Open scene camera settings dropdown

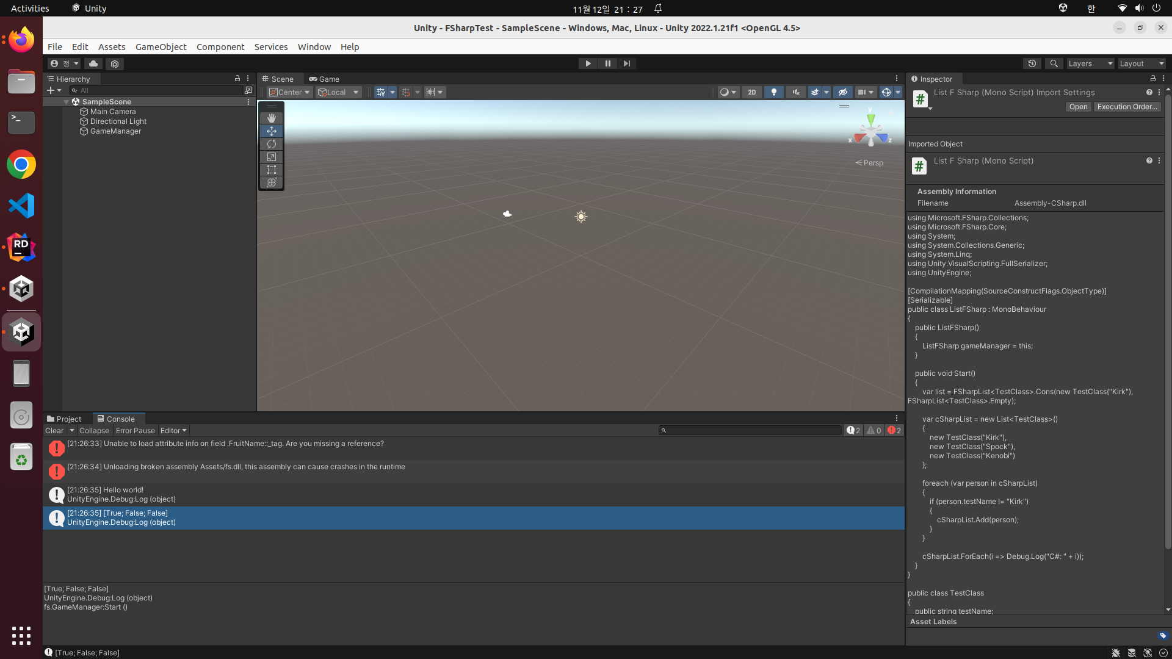coord(866,92)
